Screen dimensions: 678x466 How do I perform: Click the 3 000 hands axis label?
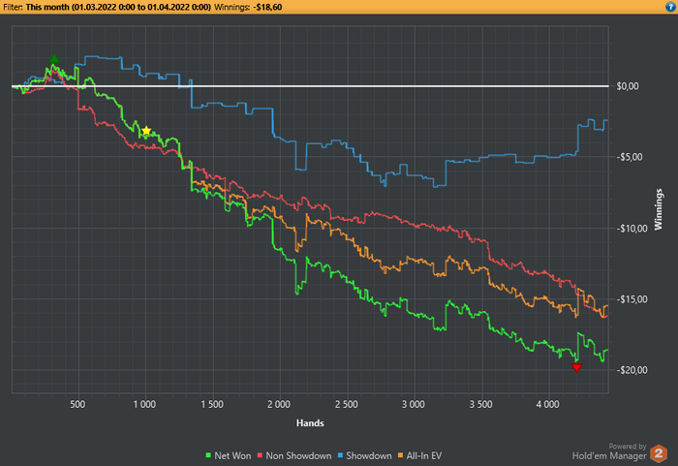click(414, 405)
